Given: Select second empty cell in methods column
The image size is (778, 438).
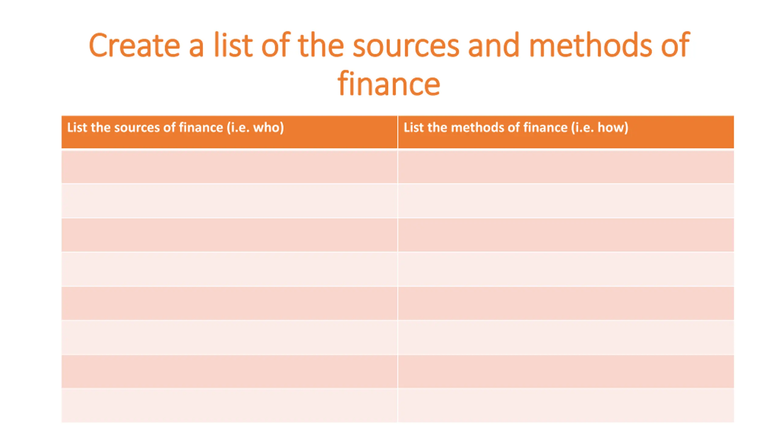Looking at the screenshot, I should (x=566, y=201).
